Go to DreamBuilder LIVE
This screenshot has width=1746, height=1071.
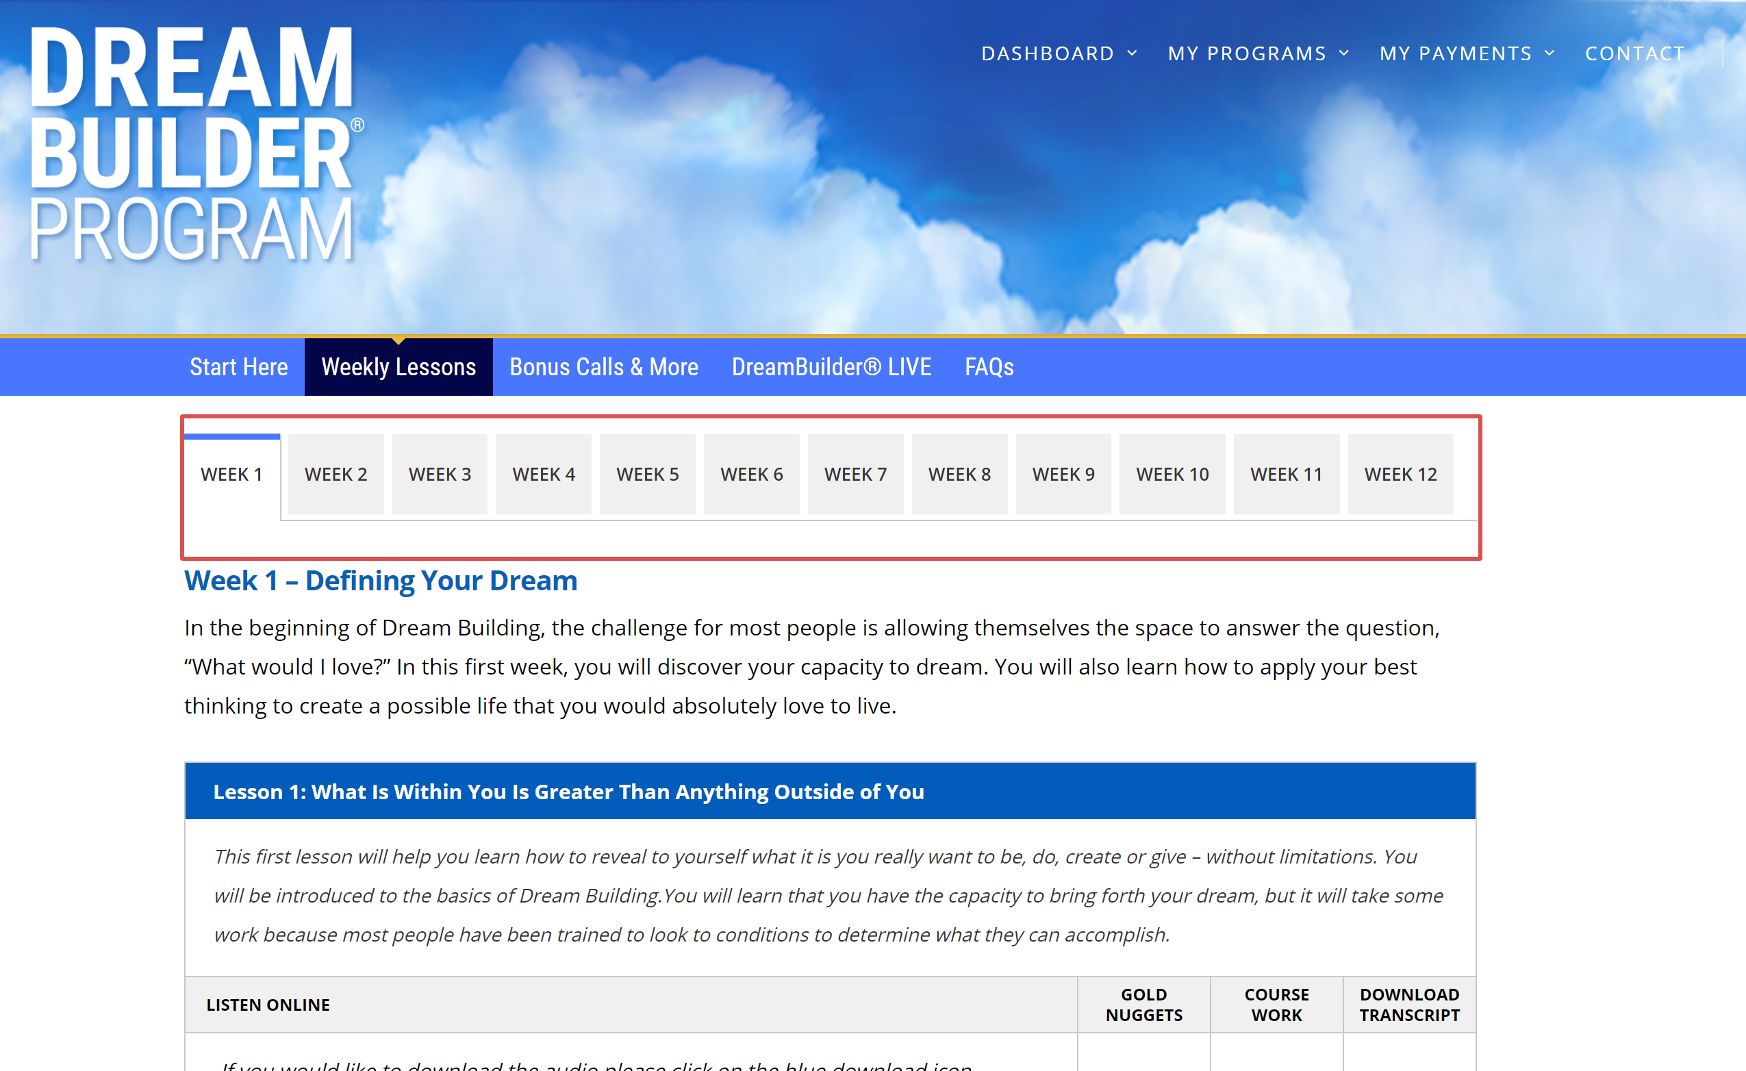coord(831,366)
